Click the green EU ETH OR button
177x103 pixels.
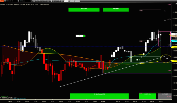point(148,96)
